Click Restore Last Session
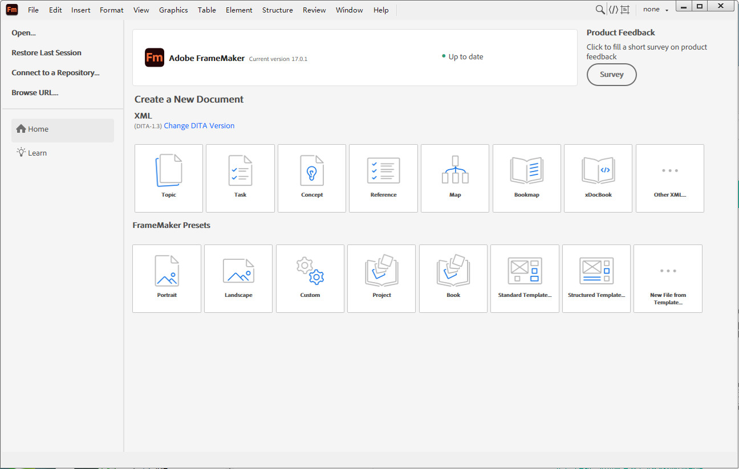The width and height of the screenshot is (739, 469). click(x=46, y=53)
